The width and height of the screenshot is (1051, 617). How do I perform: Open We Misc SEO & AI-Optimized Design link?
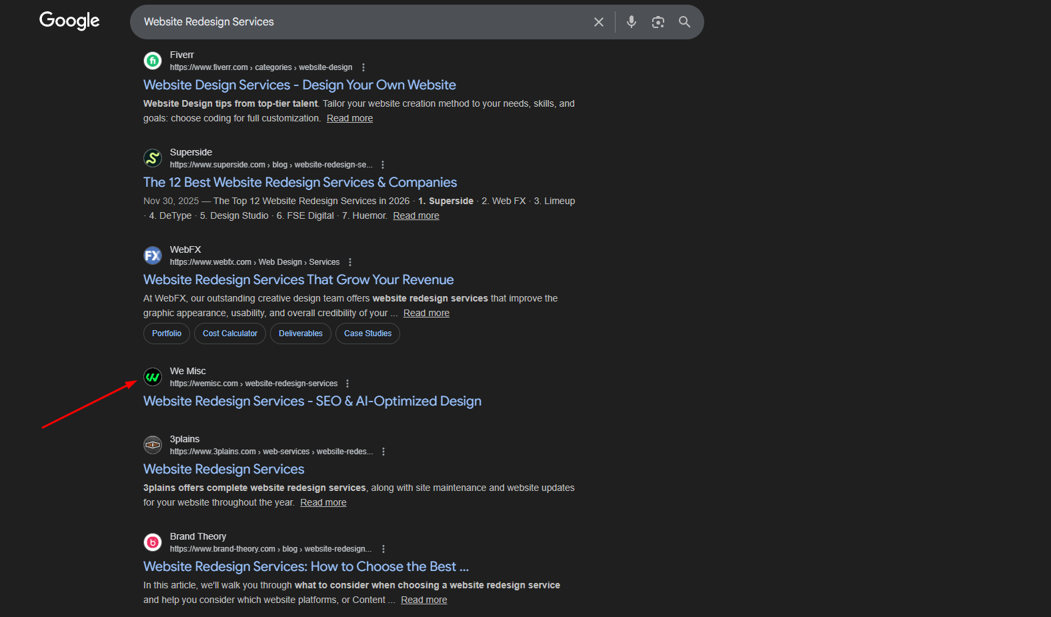312,401
